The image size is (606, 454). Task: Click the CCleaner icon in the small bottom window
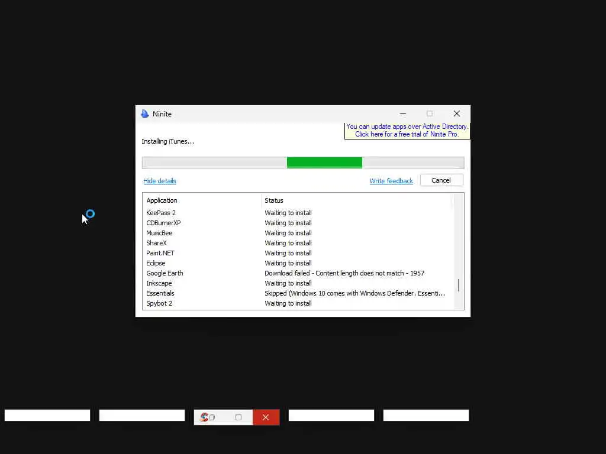pos(204,417)
